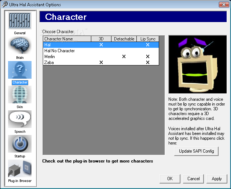Select the Merlin character row
This screenshot has height=189, width=231.
(101, 57)
